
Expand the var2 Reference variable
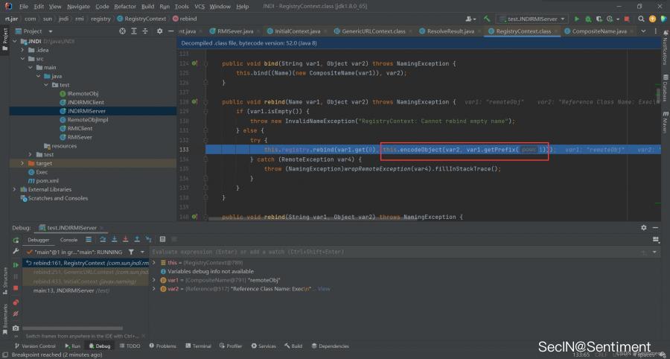click(154, 289)
